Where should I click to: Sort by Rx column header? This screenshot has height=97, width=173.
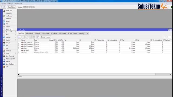pos(87,40)
